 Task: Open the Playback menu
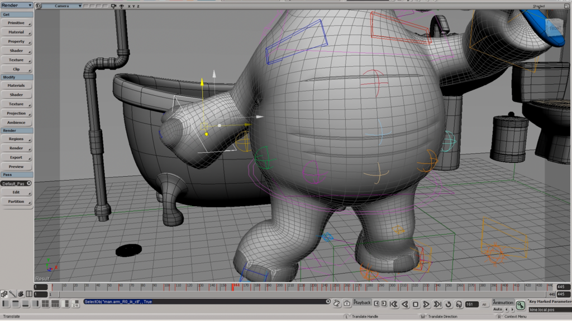(x=362, y=302)
